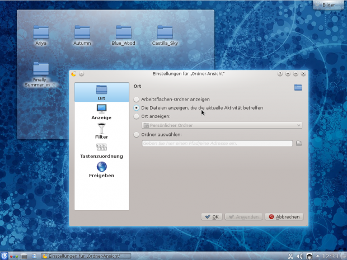Open the Blue_Wood folder icon
Image resolution: width=347 pixels, height=260 pixels.
(x=124, y=35)
